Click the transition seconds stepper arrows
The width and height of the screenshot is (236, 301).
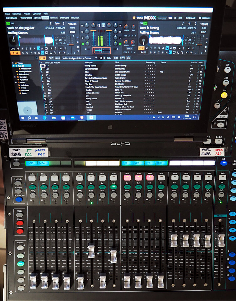coord(104,58)
